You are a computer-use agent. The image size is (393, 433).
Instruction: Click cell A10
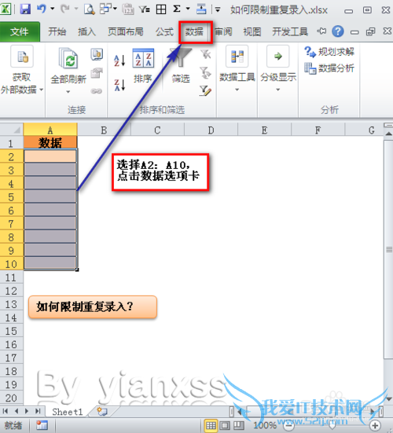[50, 263]
